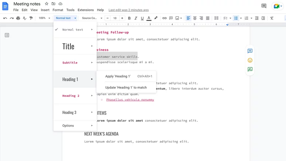Image resolution: width=286 pixels, height=161 pixels.
Task: Select Update 'Heading 1' to match
Action: (126, 87)
